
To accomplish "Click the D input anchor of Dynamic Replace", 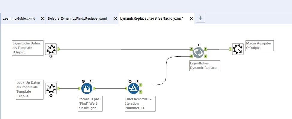I will (x=192, y=49).
